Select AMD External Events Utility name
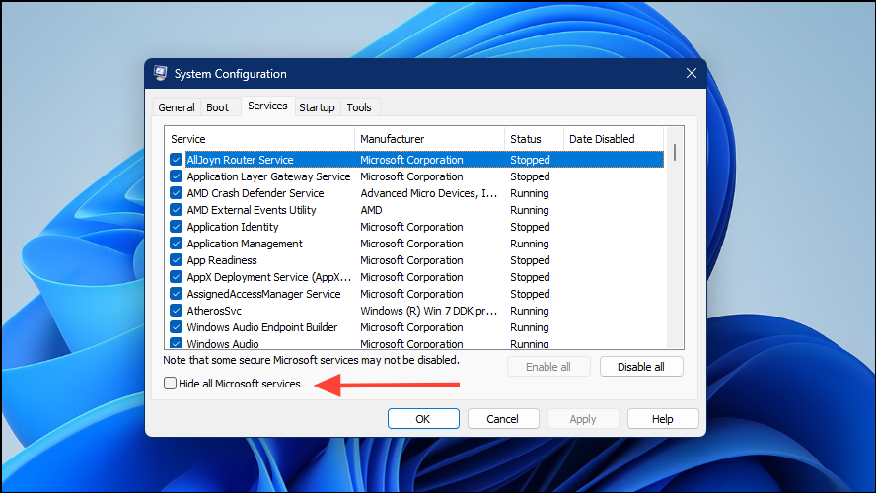876x493 pixels. tap(252, 210)
